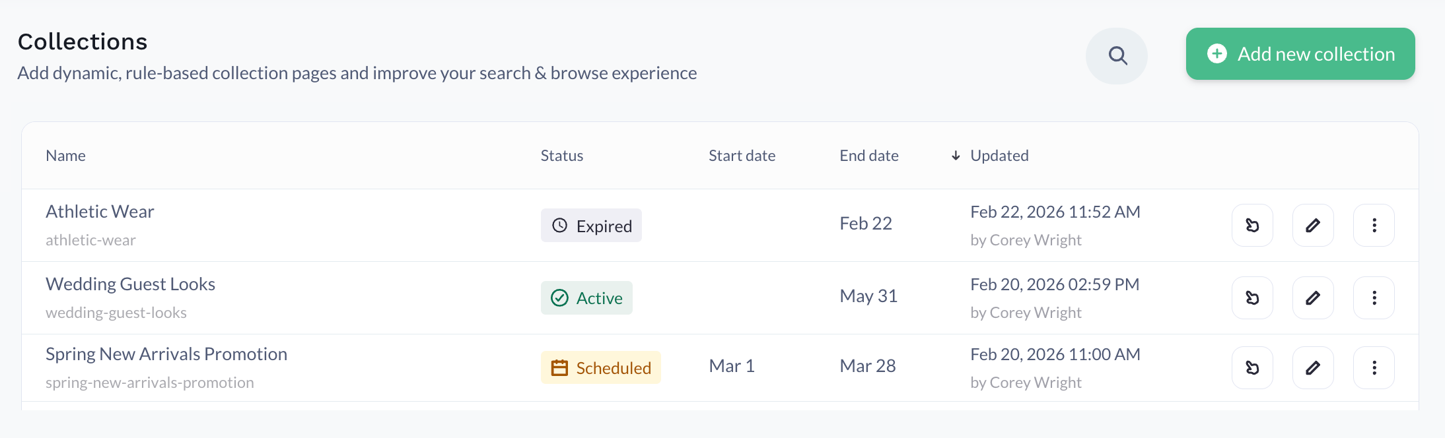1445x438 pixels.
Task: Sort by the Status column header
Action: coord(561,156)
